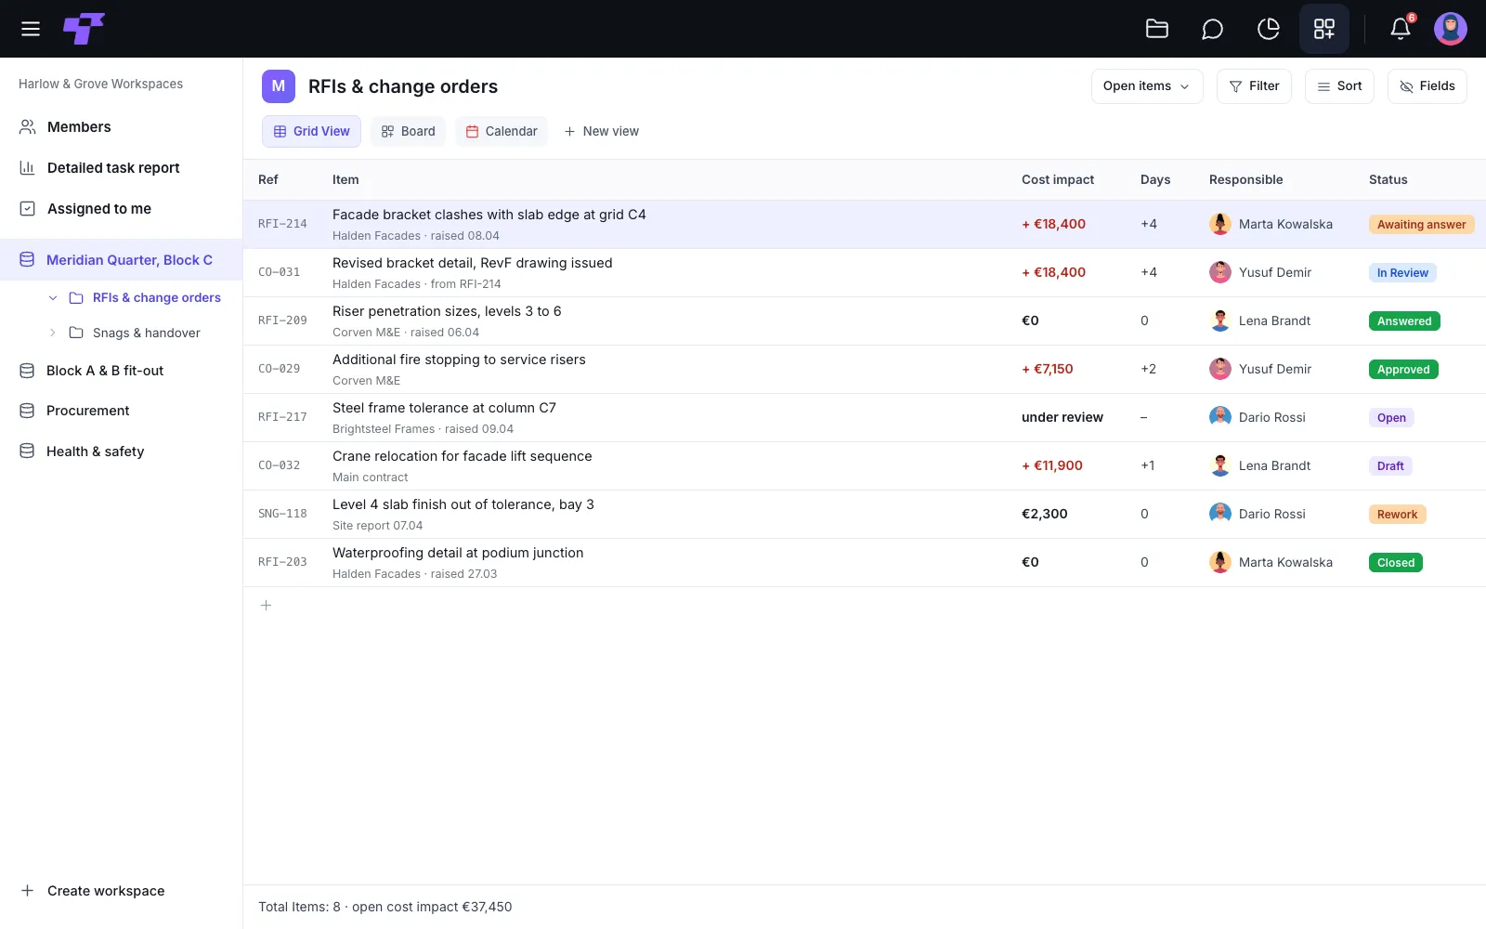Click Lena Brandt's avatar in the RFI-209 row
The height and width of the screenshot is (929, 1486).
[1220, 321]
